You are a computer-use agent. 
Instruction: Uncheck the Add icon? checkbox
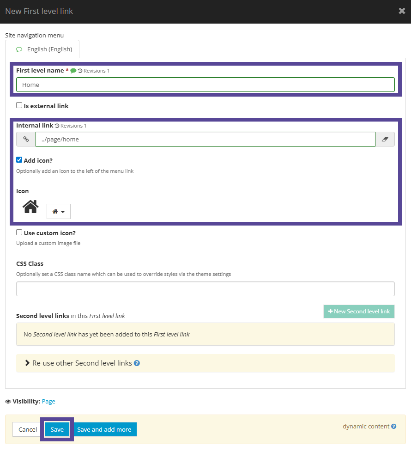pyautogui.click(x=19, y=159)
